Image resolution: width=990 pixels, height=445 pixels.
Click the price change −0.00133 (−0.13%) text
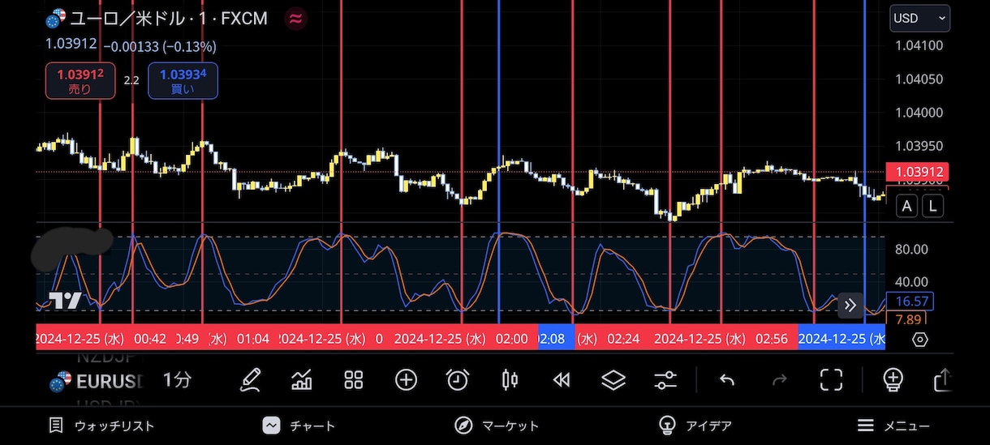click(159, 47)
